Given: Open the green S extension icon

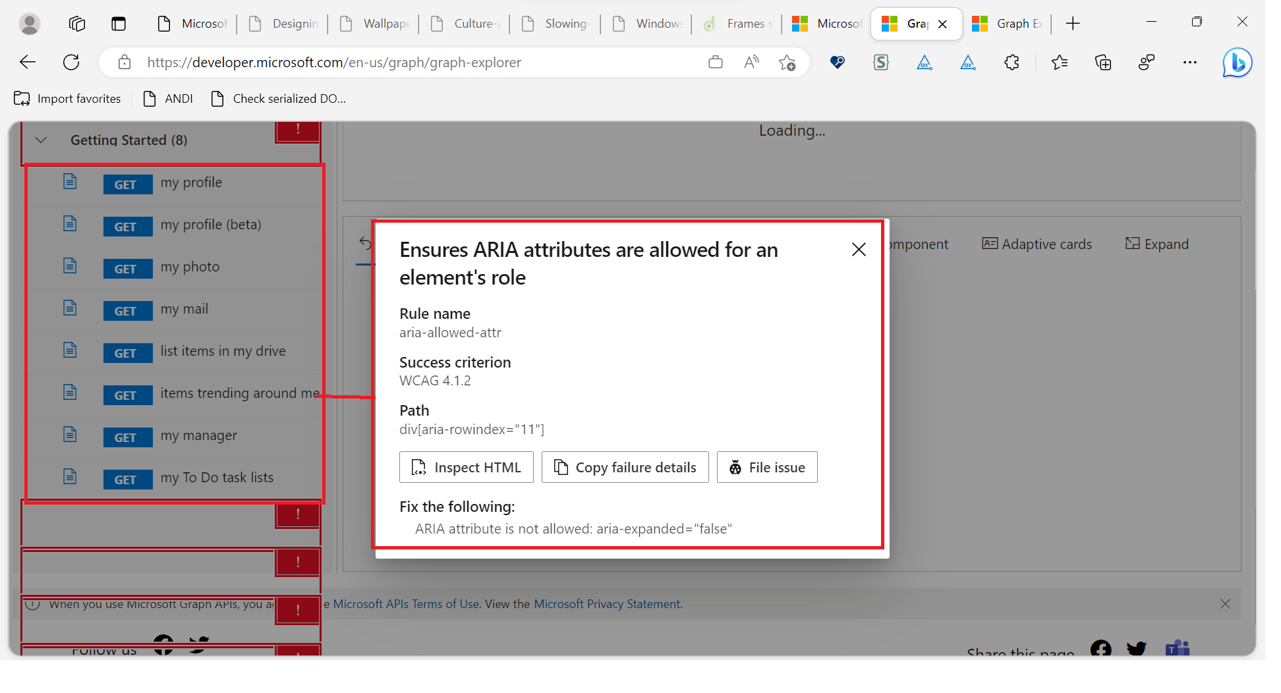Looking at the screenshot, I should coord(881,63).
